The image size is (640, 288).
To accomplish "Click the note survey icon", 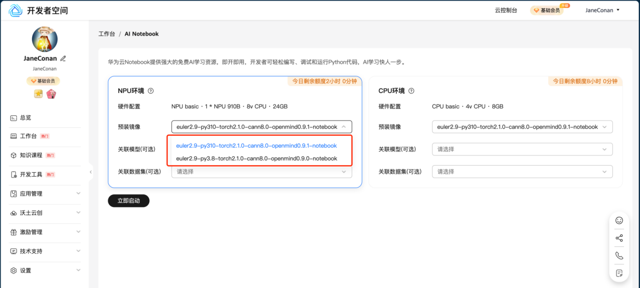I will [619, 273].
